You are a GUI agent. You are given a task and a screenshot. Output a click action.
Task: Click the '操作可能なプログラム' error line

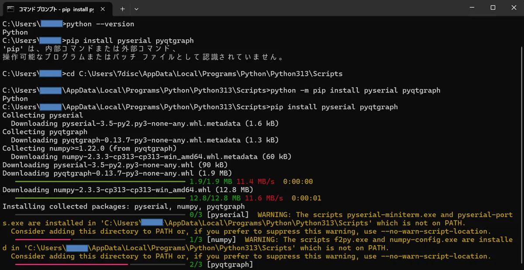(143, 57)
